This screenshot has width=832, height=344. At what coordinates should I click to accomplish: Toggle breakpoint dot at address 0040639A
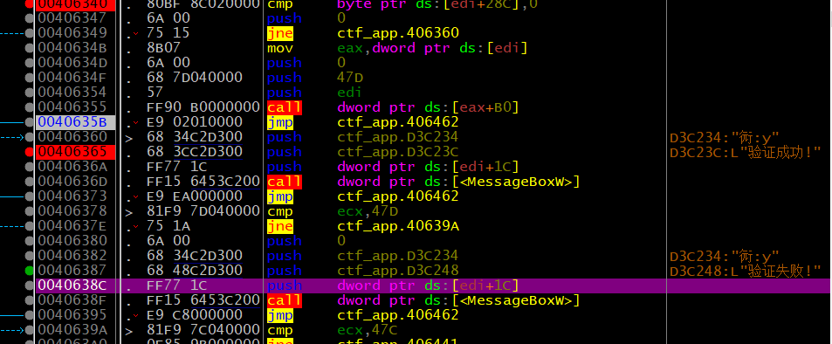pos(30,330)
